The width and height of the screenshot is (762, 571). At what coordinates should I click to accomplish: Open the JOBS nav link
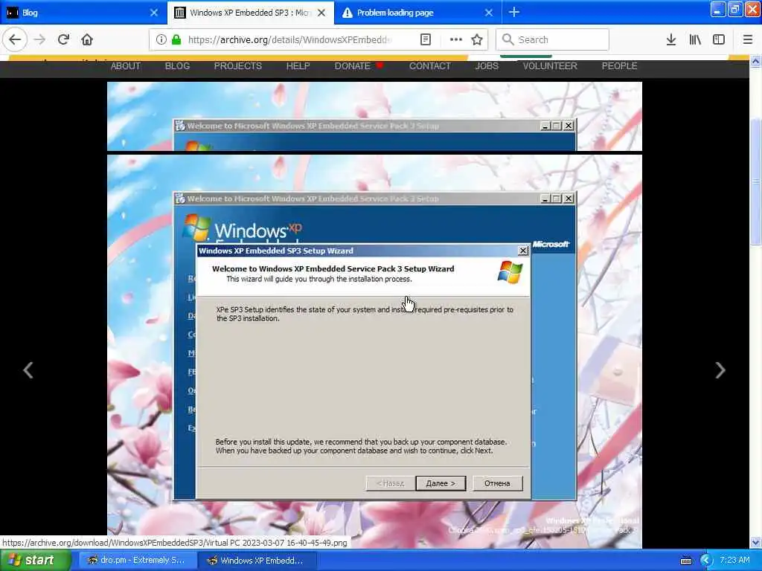pos(487,66)
